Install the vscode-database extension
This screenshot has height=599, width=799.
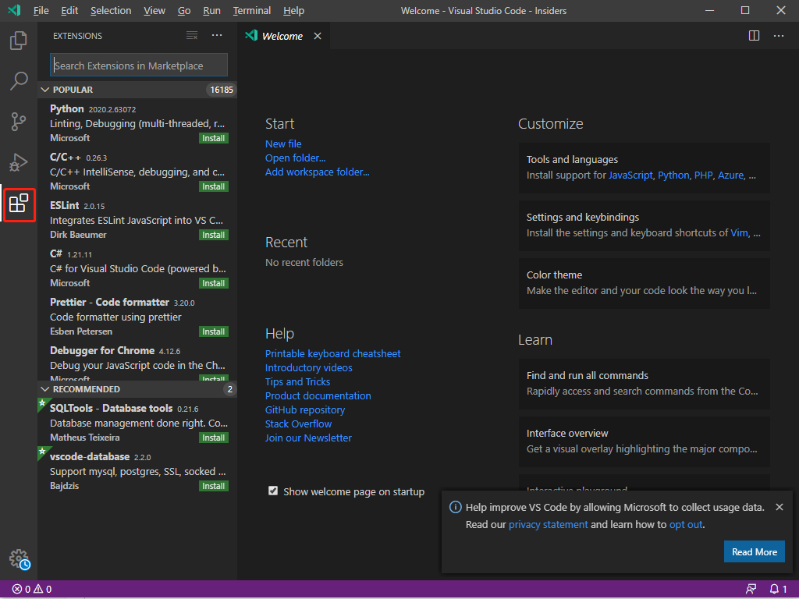point(214,486)
